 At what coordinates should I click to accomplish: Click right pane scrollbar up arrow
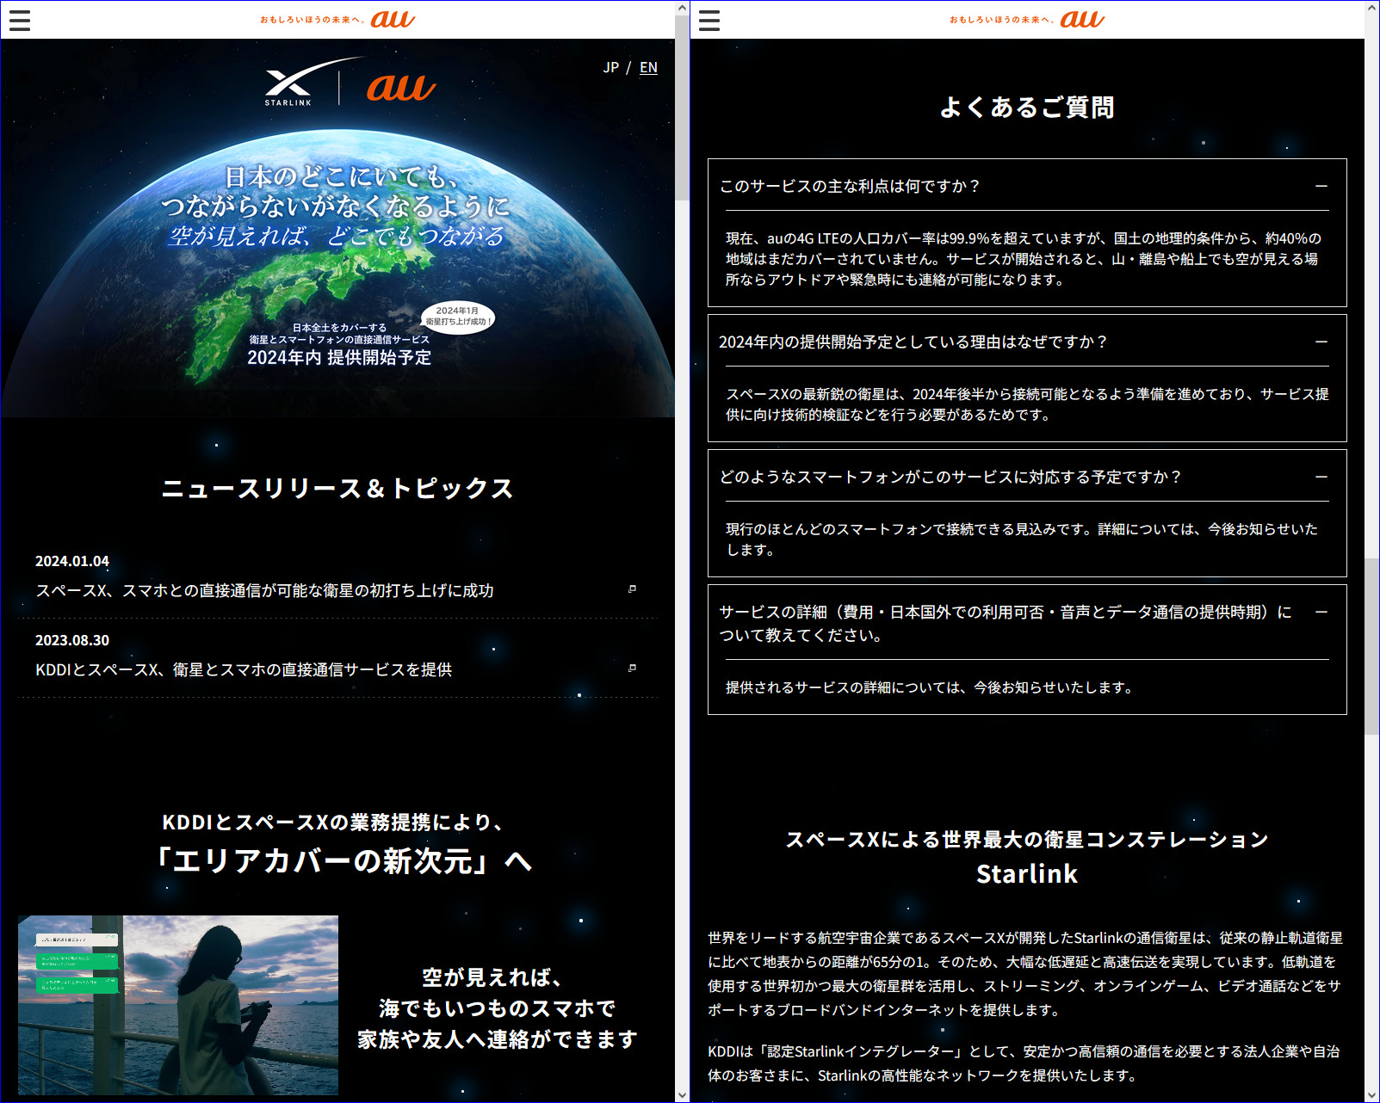click(x=1372, y=8)
